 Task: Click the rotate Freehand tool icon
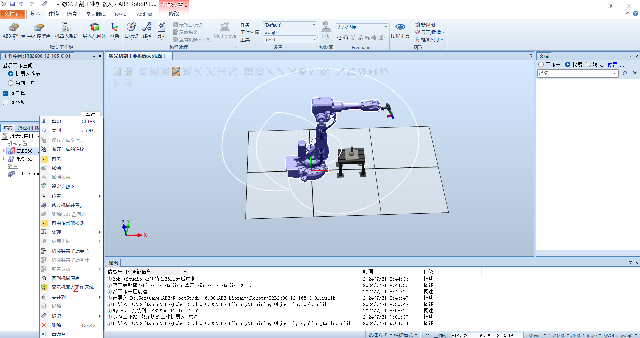346,38
